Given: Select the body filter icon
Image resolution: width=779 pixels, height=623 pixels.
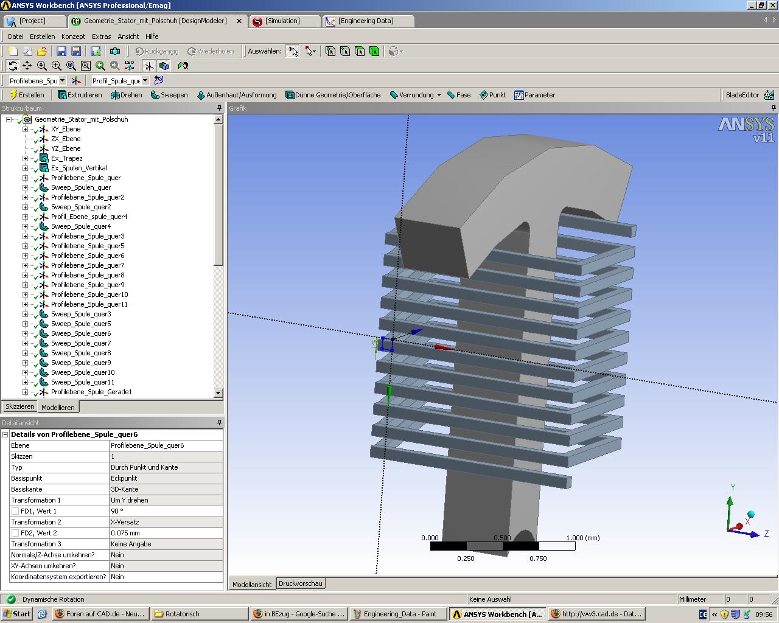Looking at the screenshot, I should [374, 51].
